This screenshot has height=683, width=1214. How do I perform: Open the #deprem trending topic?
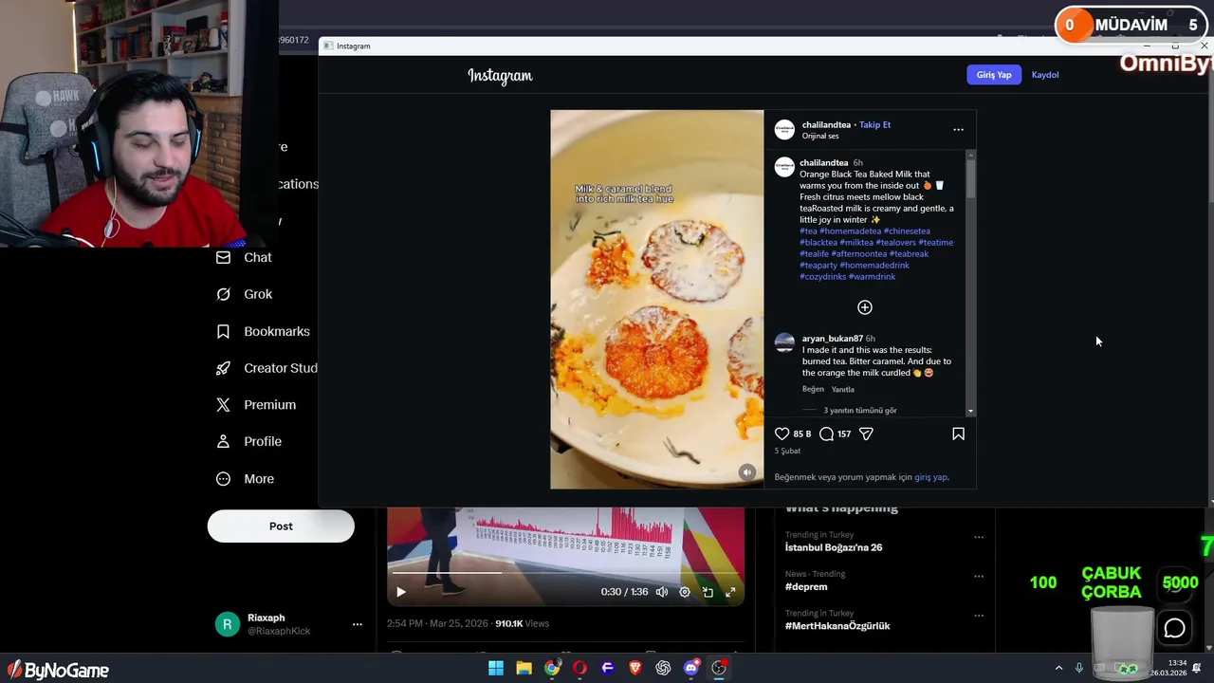tap(806, 586)
